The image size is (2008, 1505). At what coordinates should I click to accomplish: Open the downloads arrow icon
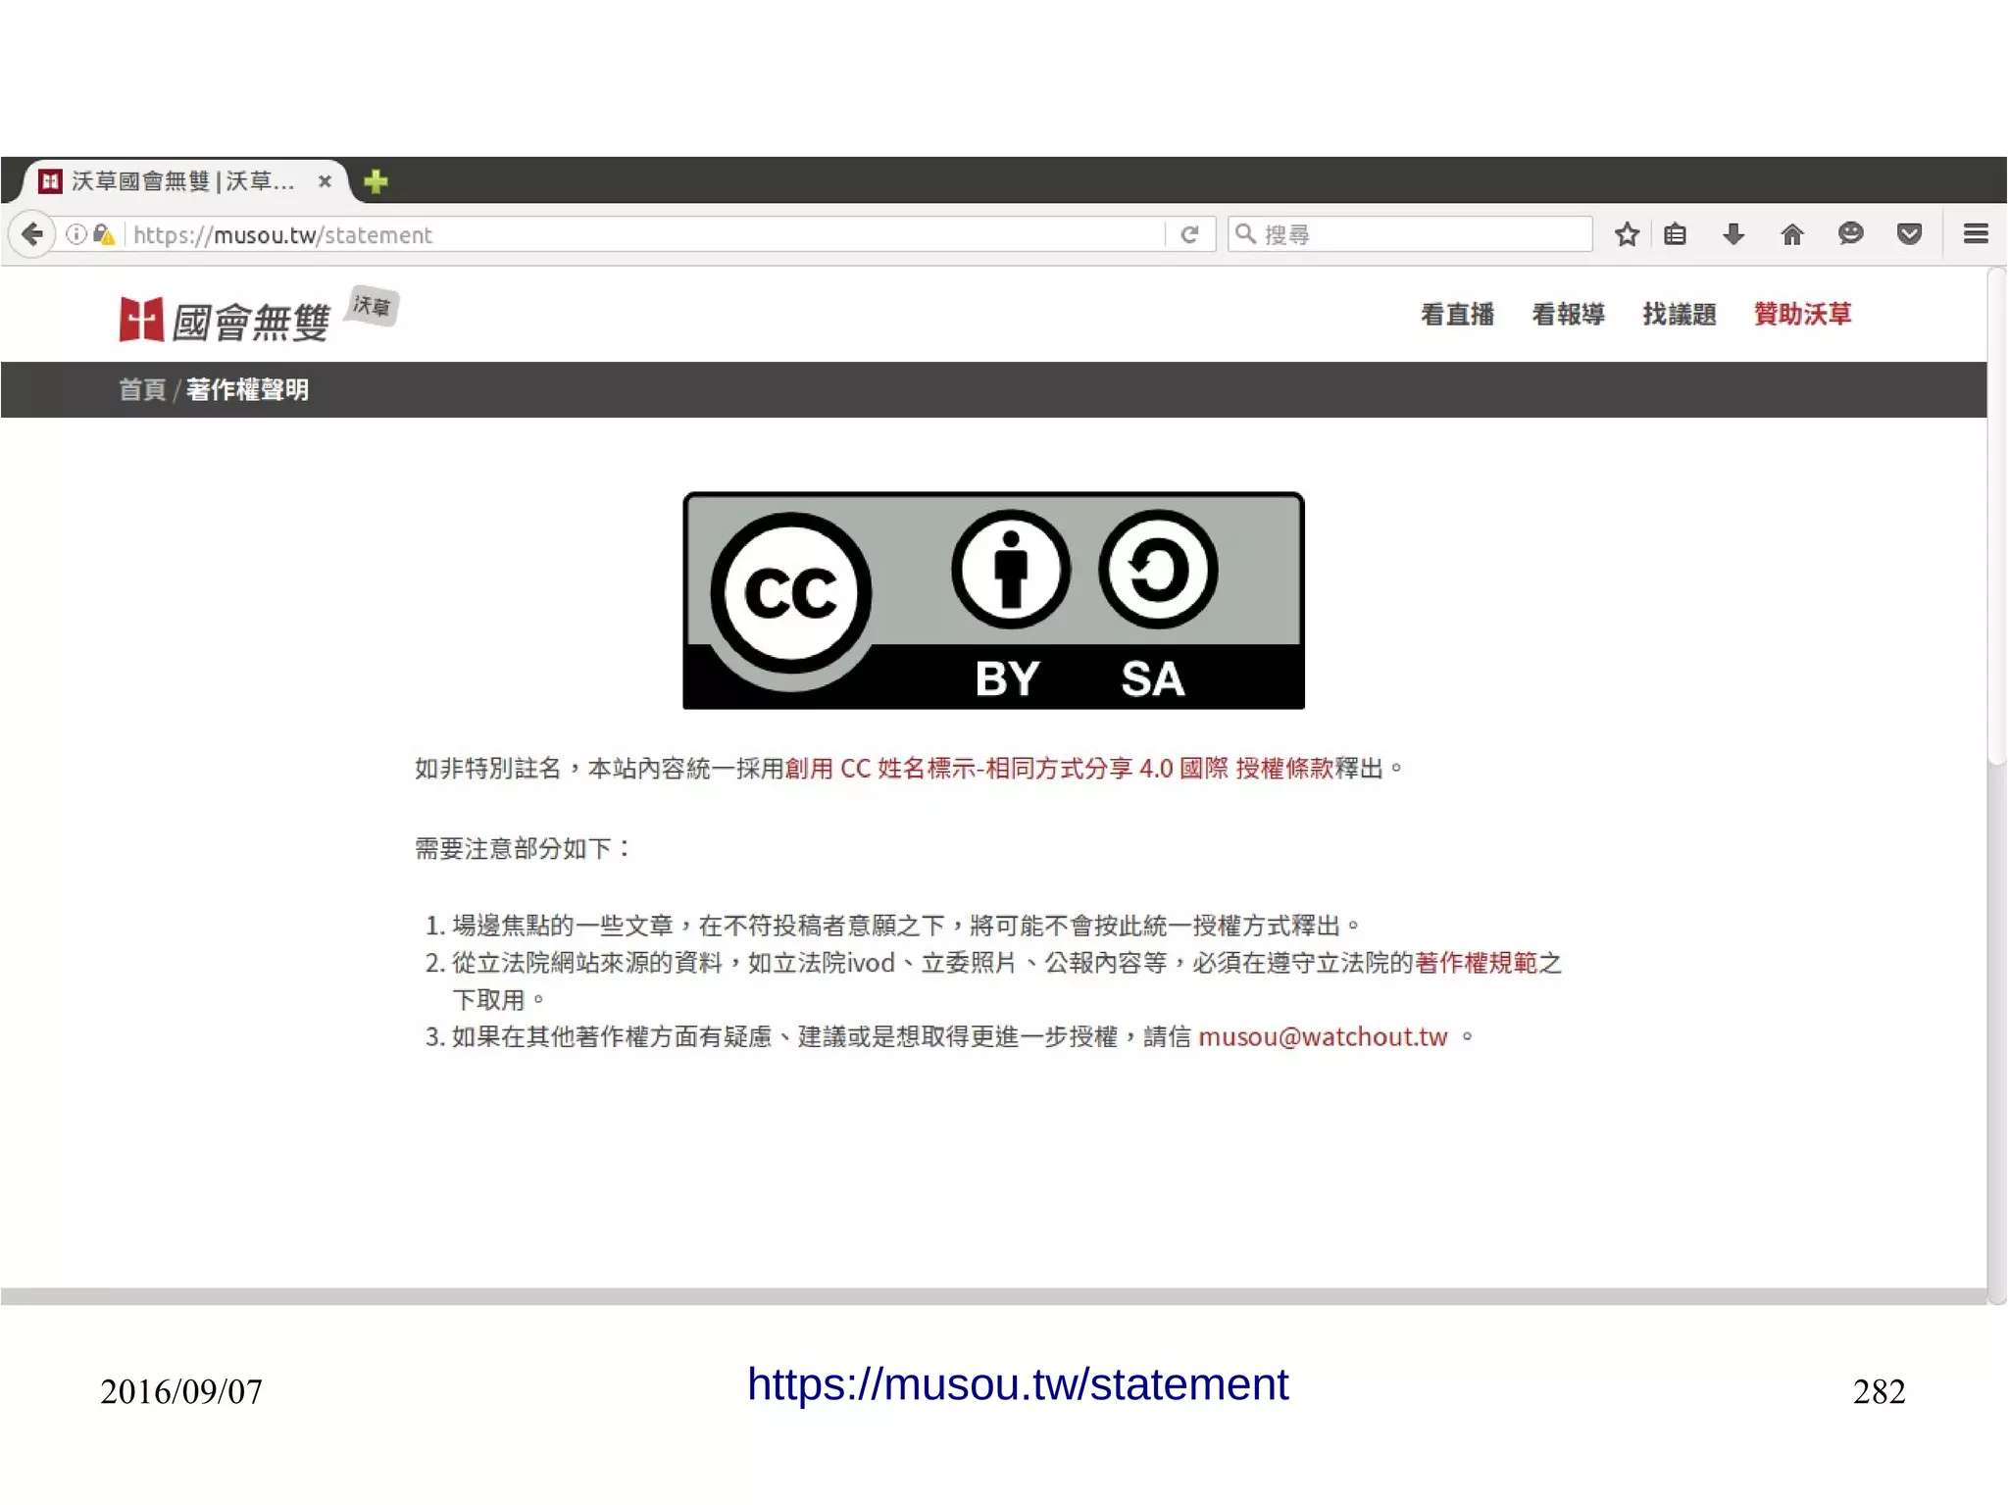click(x=1732, y=234)
